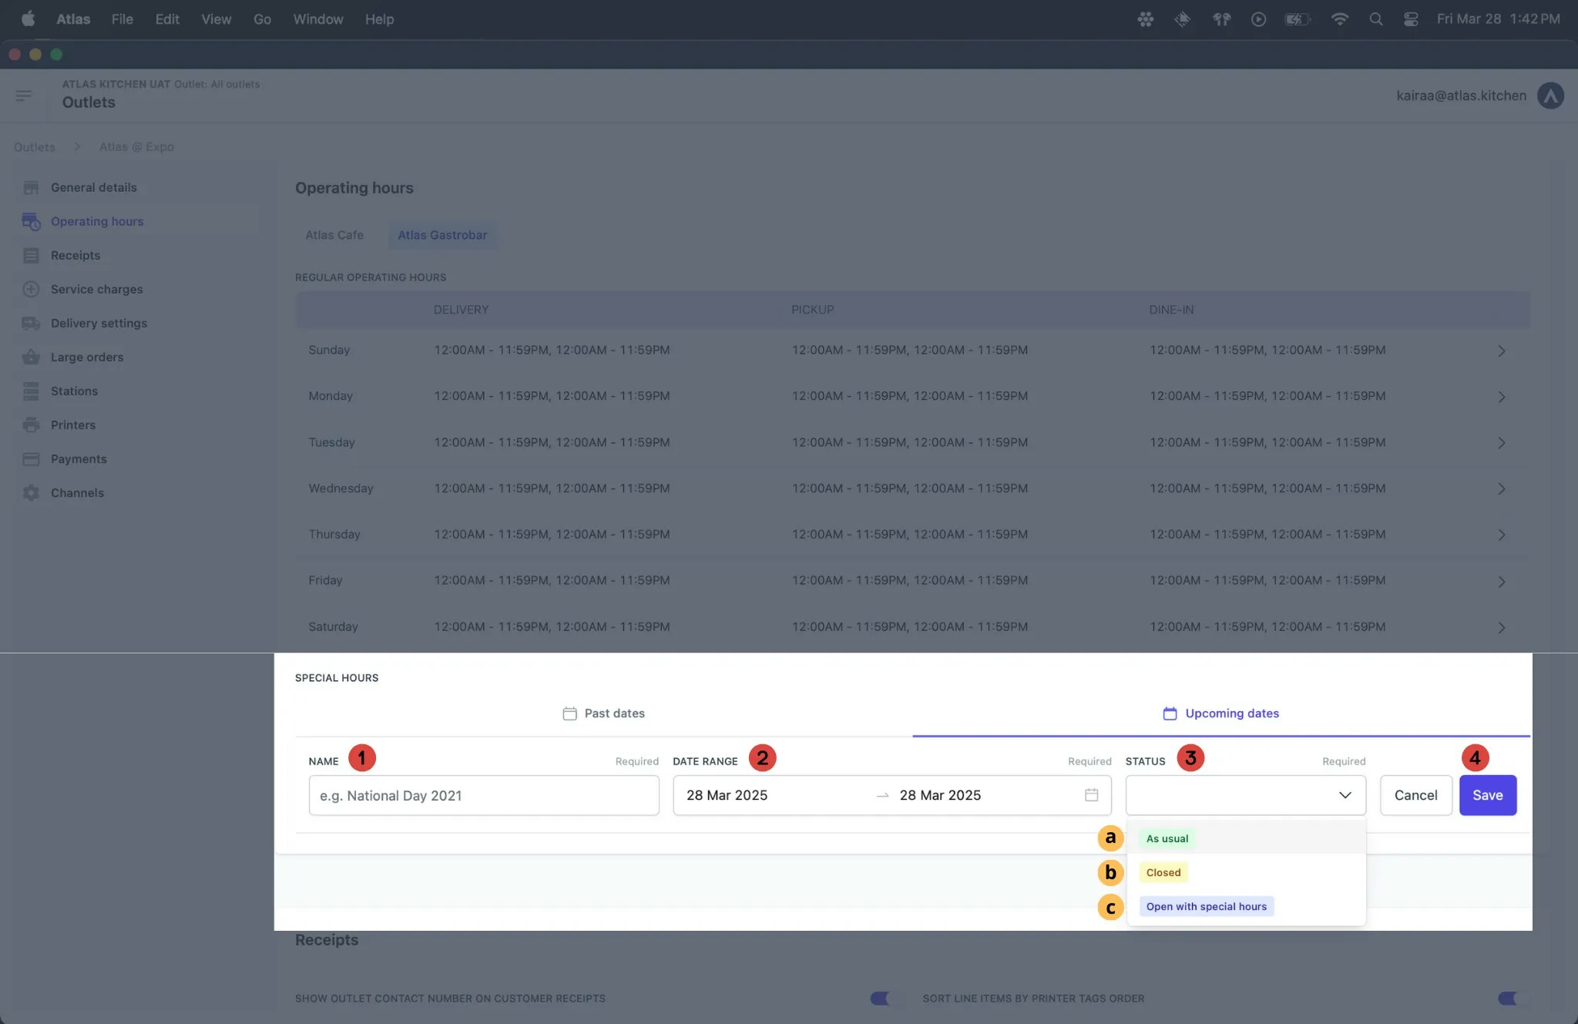Click the Delivery settings truck icon
Viewport: 1578px width, 1024px height.
pyautogui.click(x=31, y=324)
